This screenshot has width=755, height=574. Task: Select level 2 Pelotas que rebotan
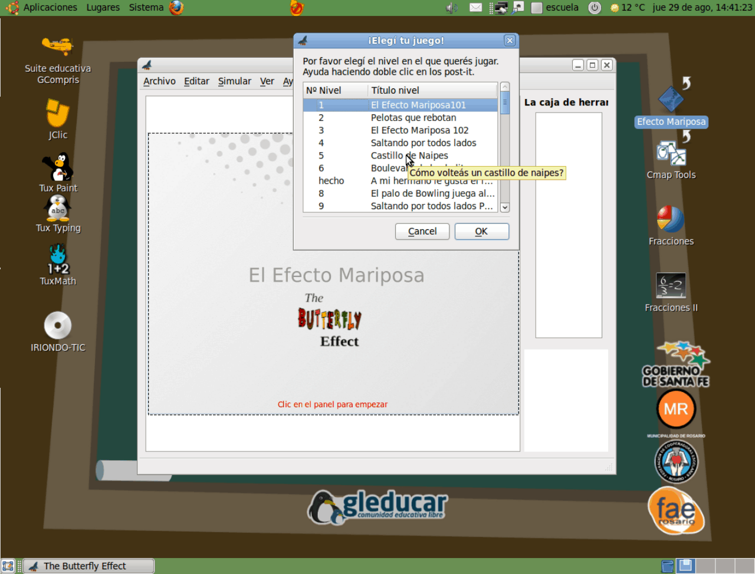click(x=413, y=118)
